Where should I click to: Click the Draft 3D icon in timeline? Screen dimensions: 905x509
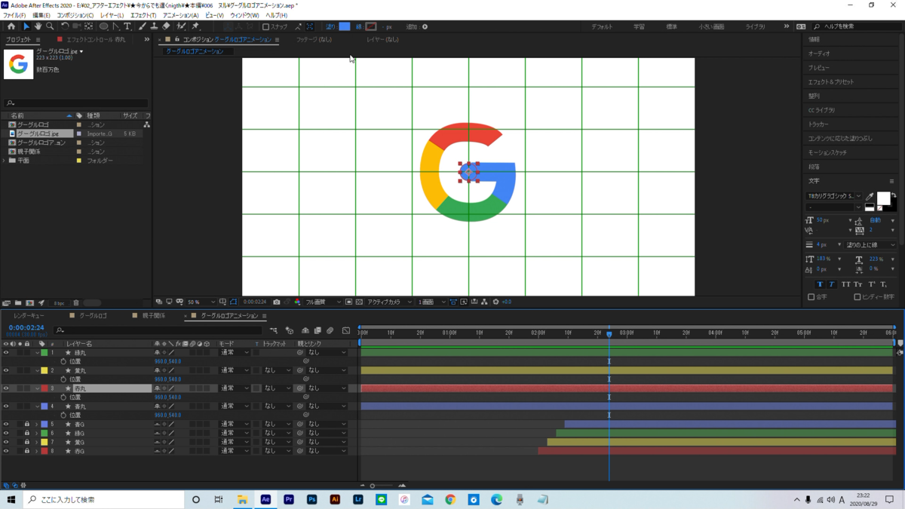click(x=290, y=330)
